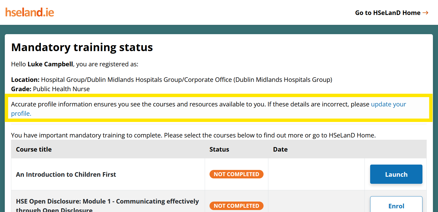This screenshot has height=212, width=438.
Task: Select the Status column header
Action: [219, 149]
